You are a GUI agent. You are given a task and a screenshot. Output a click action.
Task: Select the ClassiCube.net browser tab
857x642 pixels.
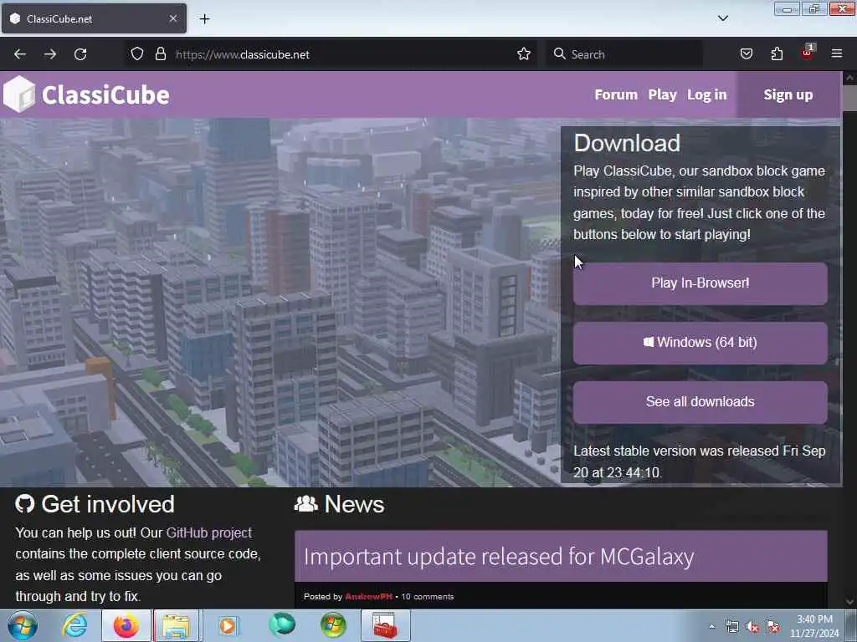coord(94,18)
